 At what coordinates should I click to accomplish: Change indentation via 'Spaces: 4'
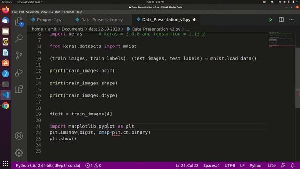[x=211, y=165]
